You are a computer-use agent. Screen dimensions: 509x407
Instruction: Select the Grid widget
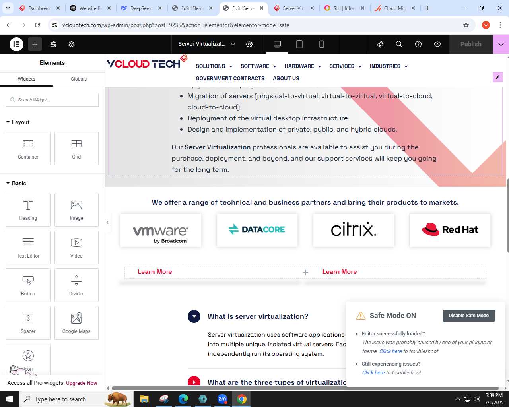click(76, 148)
